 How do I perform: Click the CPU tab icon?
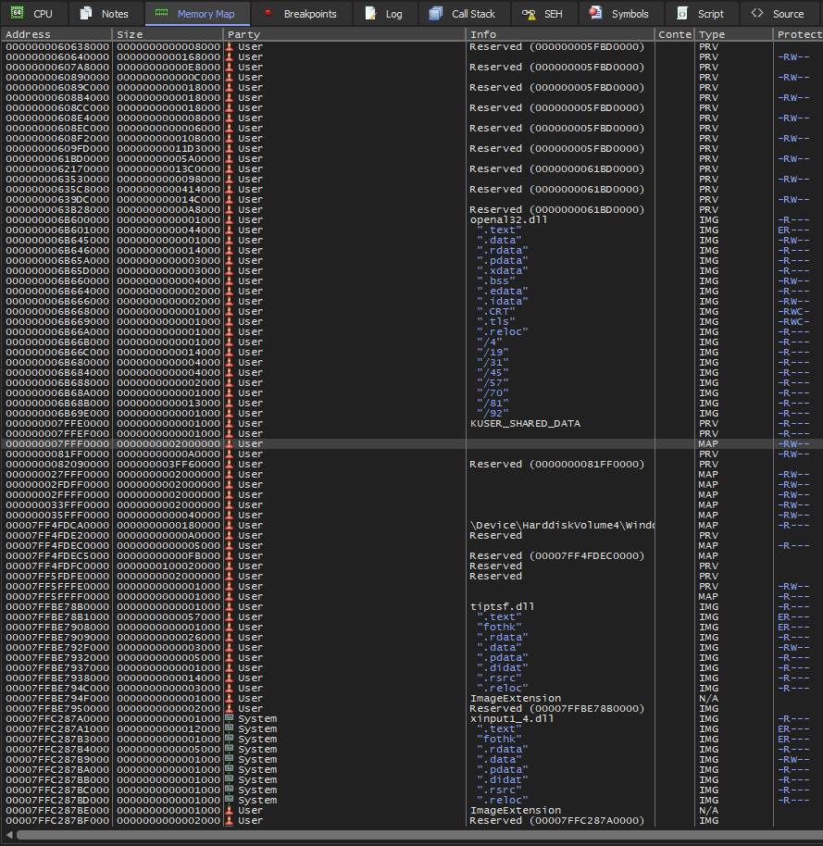tap(18, 14)
